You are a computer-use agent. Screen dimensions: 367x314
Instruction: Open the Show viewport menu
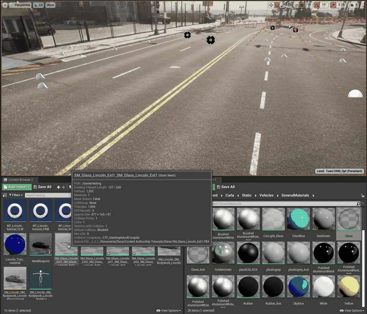click(x=50, y=5)
